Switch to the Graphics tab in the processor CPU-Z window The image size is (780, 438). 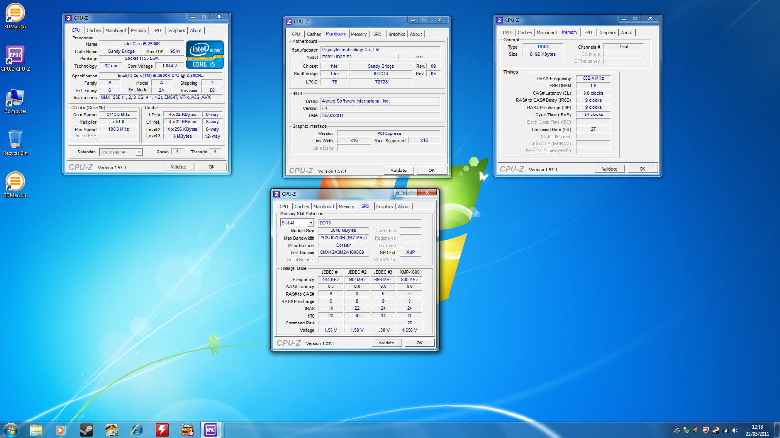(x=176, y=30)
